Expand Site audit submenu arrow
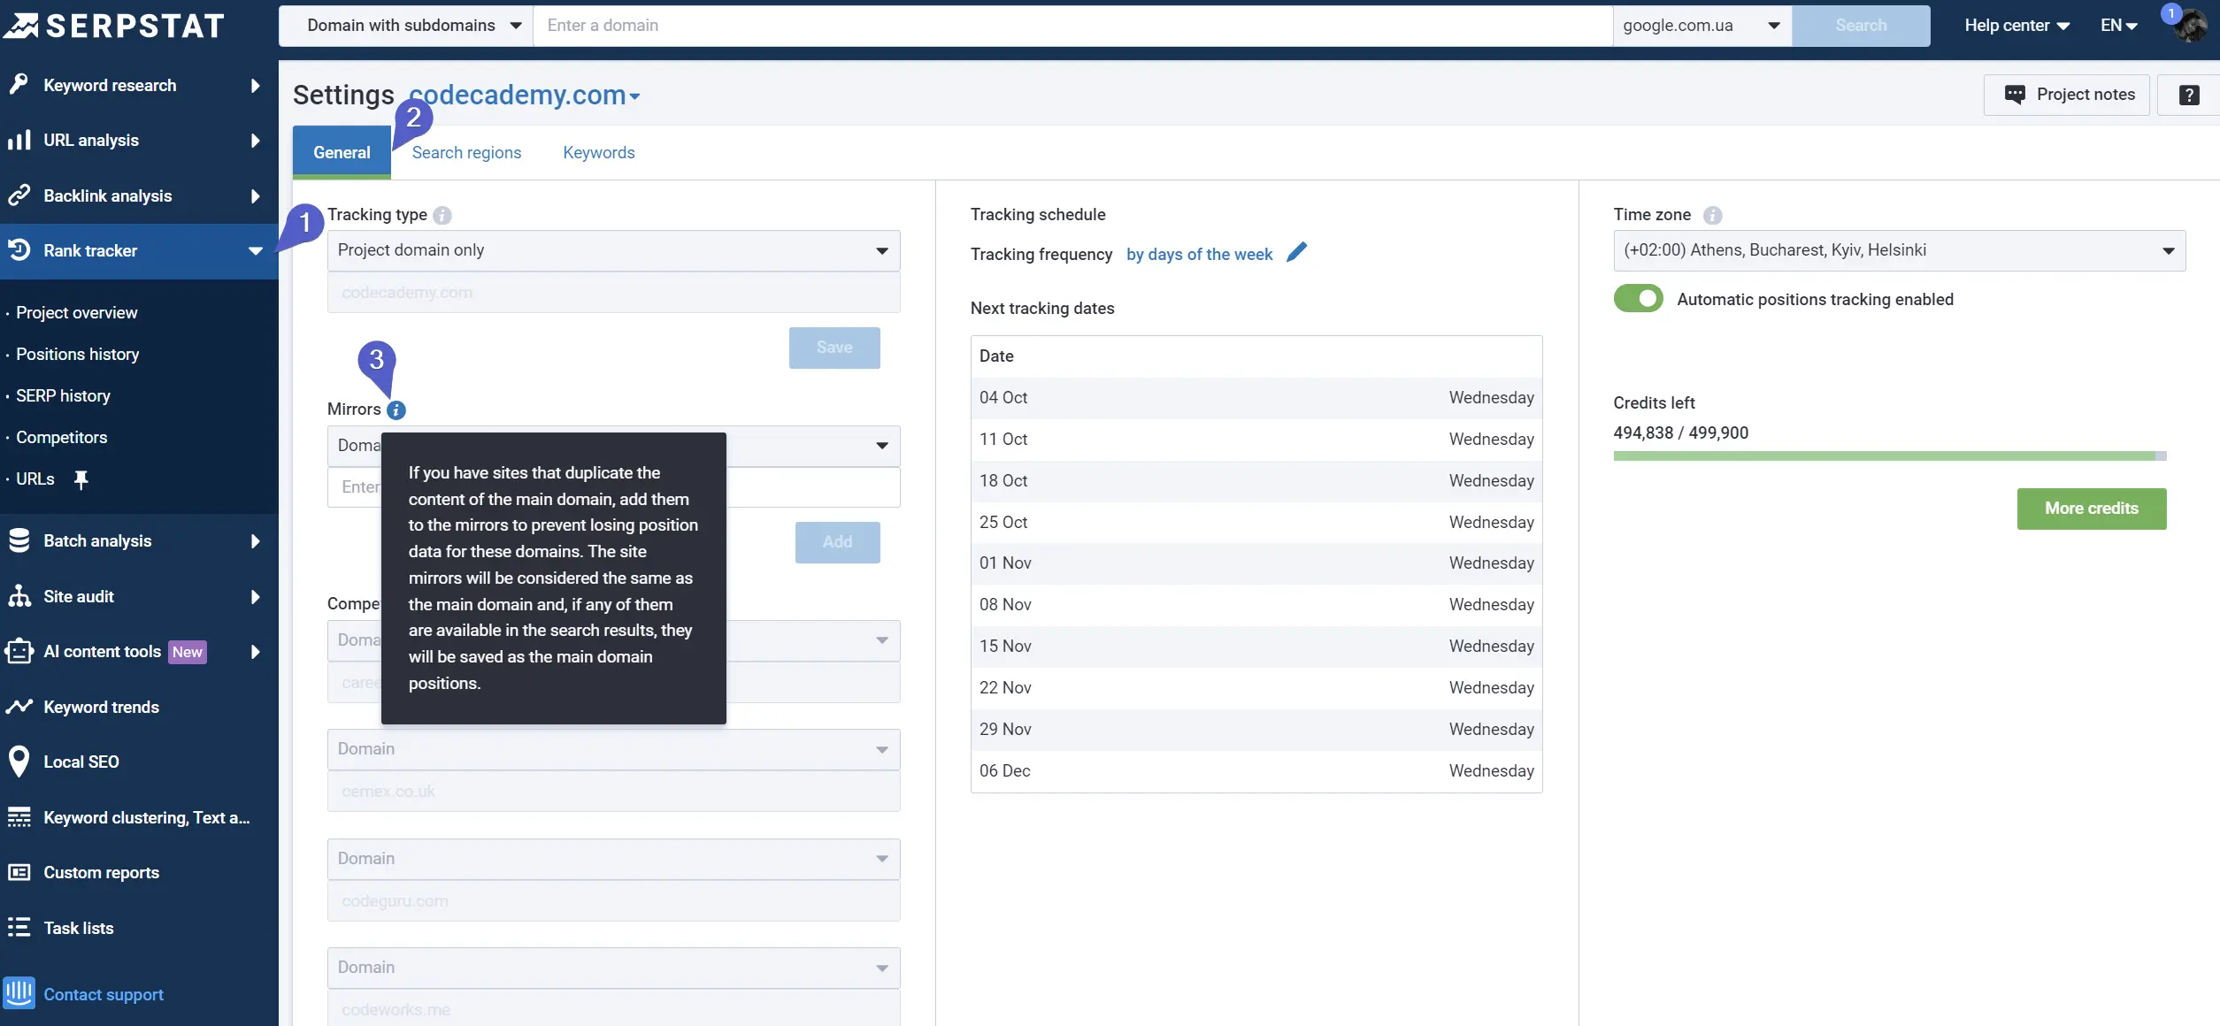Viewport: 2220px width, 1026px height. click(255, 596)
